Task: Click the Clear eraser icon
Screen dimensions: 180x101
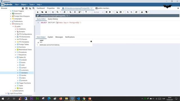Action: click(x=136, y=12)
